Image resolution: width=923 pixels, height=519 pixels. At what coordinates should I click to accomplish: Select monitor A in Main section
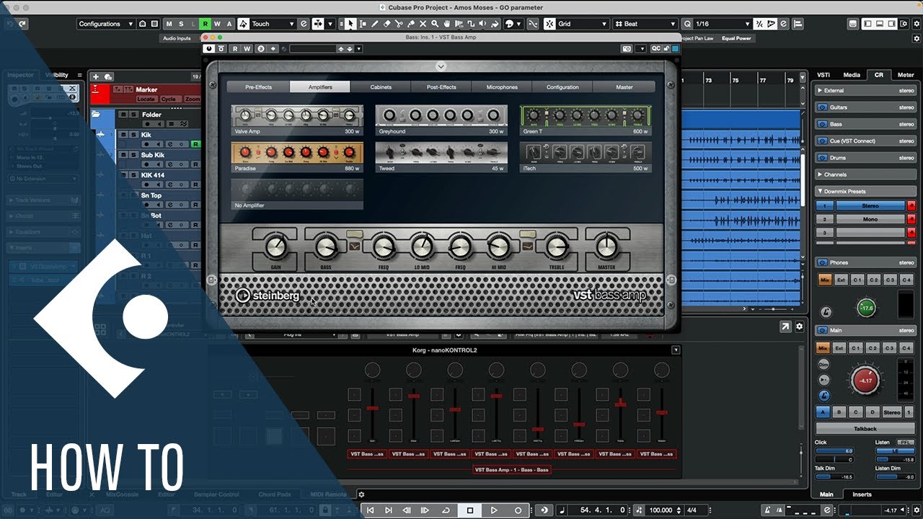tap(823, 412)
